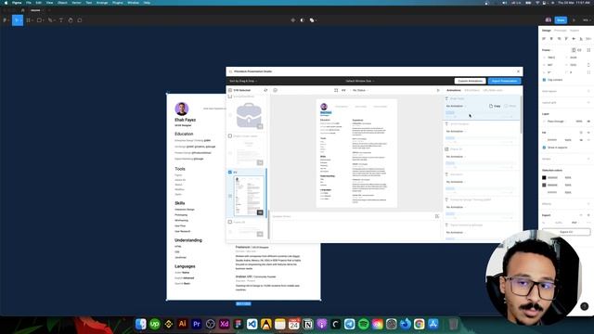Click the fullscreen expand icon in preview toolbar
Viewport: 594px width, 334px height.
tap(336, 90)
